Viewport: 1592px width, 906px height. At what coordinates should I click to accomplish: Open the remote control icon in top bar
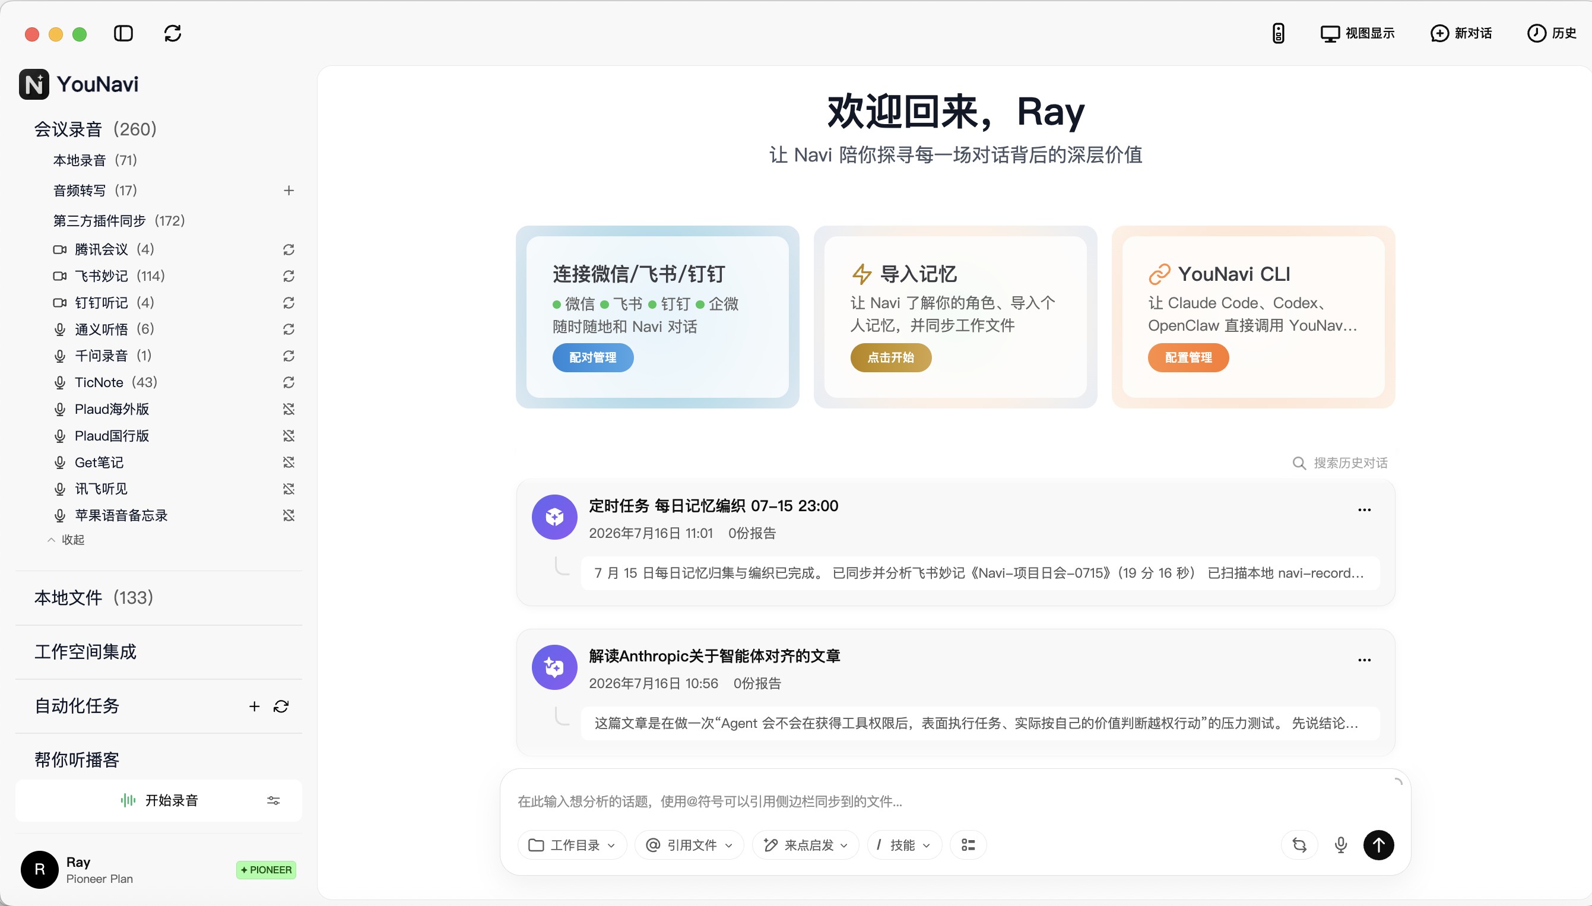tap(1278, 34)
